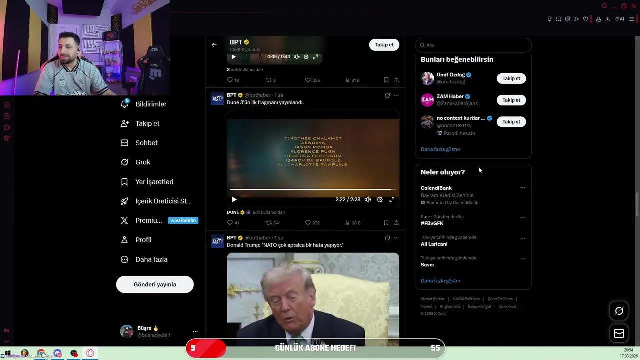
Task: Enter fullscreen on Dune video
Action: pos(392,199)
